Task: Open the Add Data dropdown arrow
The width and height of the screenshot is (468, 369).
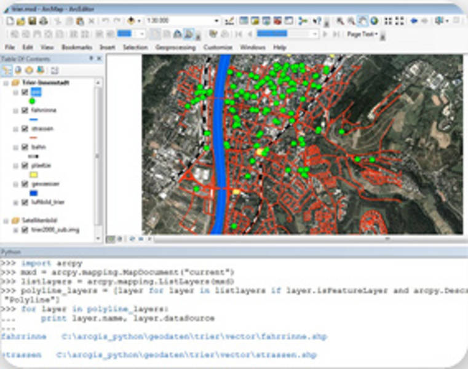Action: click(139, 20)
